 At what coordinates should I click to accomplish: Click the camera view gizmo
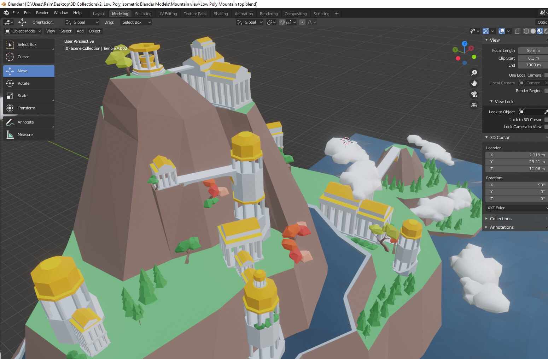pyautogui.click(x=474, y=94)
